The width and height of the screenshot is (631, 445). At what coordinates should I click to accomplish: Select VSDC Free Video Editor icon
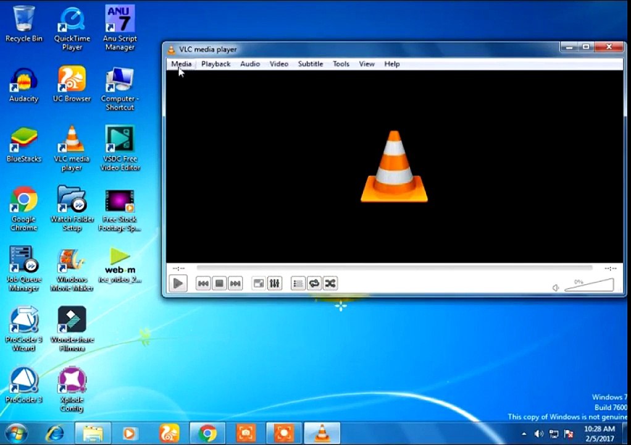point(120,148)
